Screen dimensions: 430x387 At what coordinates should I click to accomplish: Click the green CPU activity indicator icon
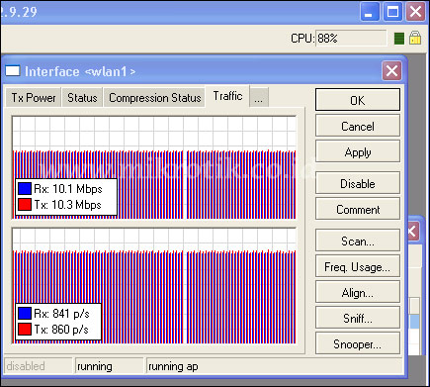399,39
